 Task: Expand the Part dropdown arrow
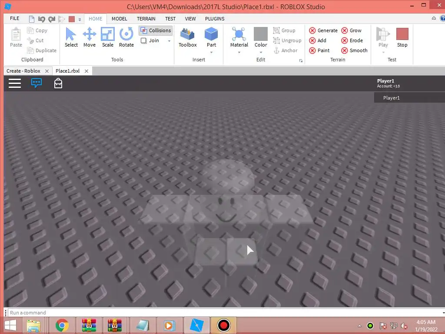click(x=211, y=53)
